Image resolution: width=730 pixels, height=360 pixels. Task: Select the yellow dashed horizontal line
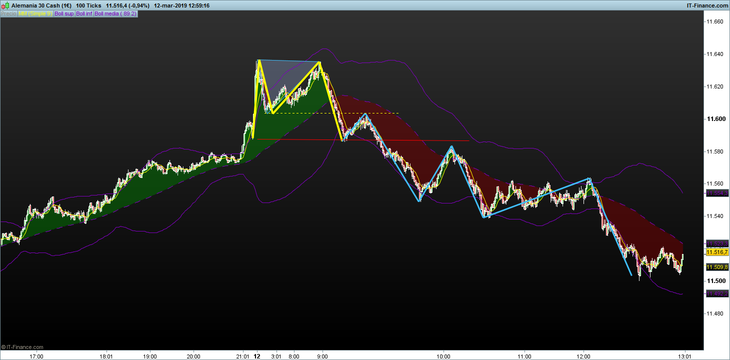(332, 113)
